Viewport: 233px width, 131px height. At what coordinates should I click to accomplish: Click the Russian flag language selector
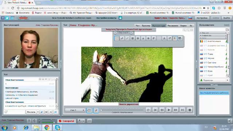(x=190, y=18)
